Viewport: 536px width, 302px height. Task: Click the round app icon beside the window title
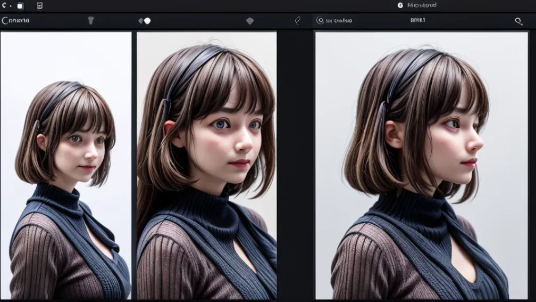coord(400,5)
